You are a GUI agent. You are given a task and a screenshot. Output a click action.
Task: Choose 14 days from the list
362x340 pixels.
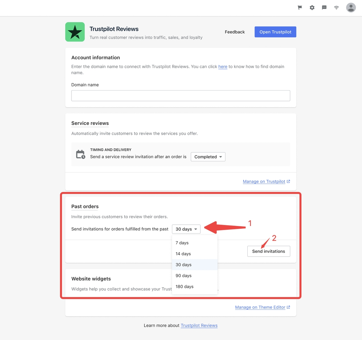[x=195, y=254]
